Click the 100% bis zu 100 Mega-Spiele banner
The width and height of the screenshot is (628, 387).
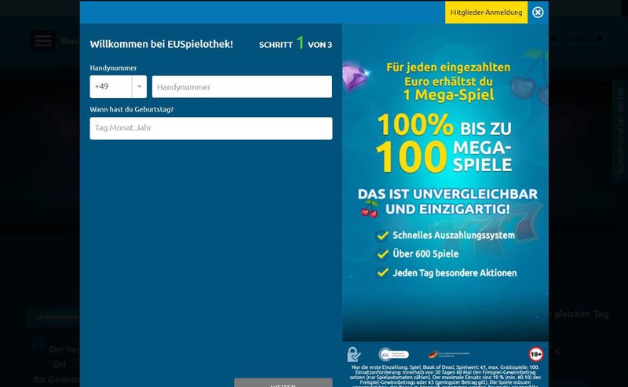[444, 144]
